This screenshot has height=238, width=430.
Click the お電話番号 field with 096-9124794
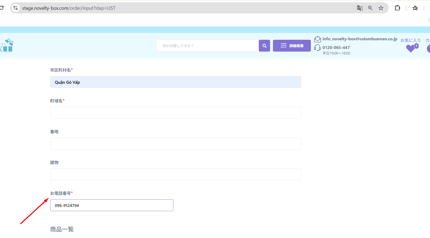(x=112, y=205)
